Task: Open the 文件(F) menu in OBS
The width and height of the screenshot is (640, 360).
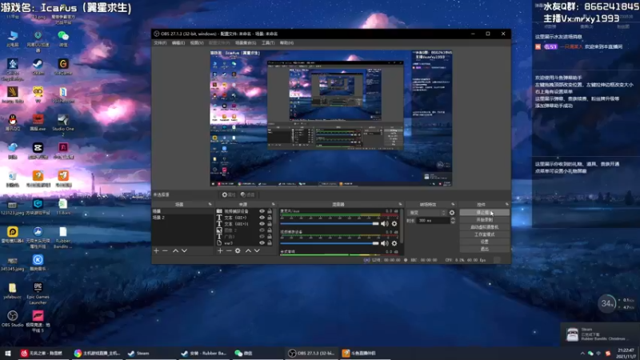Action: 160,43
